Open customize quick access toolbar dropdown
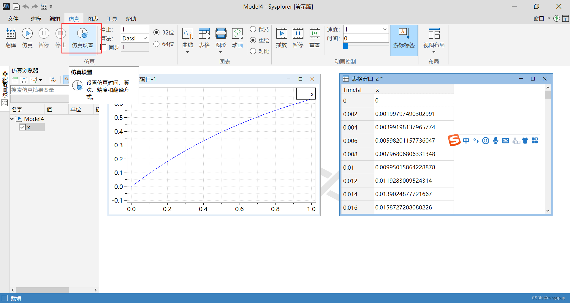This screenshot has height=303, width=570. click(51, 7)
